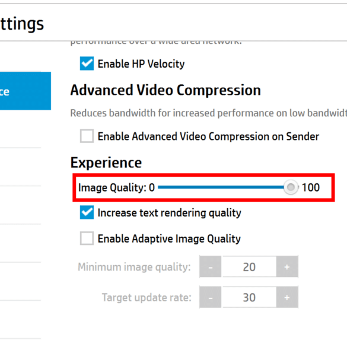
Task: Click the Reduces bandwidth description text
Action: (x=208, y=113)
